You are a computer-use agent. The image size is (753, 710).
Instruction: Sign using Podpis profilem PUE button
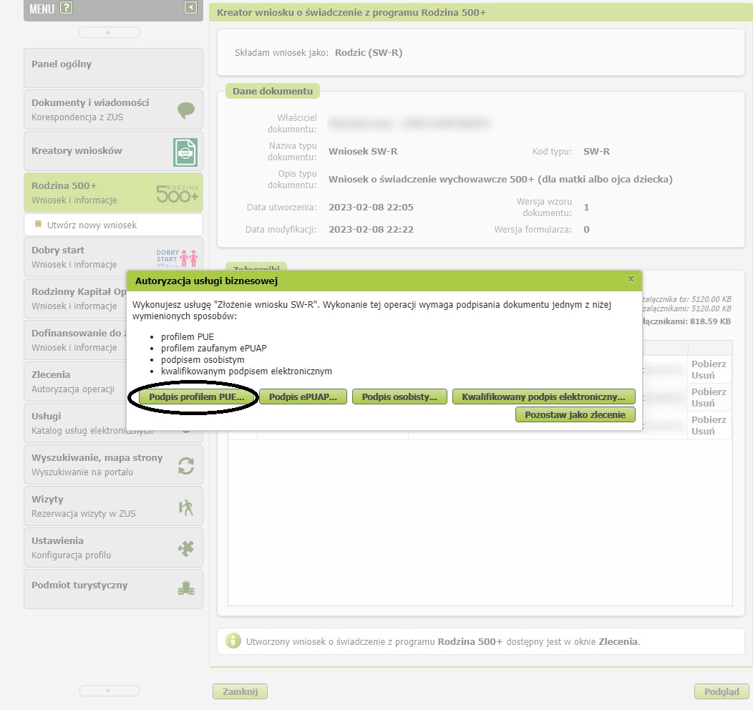click(x=196, y=397)
